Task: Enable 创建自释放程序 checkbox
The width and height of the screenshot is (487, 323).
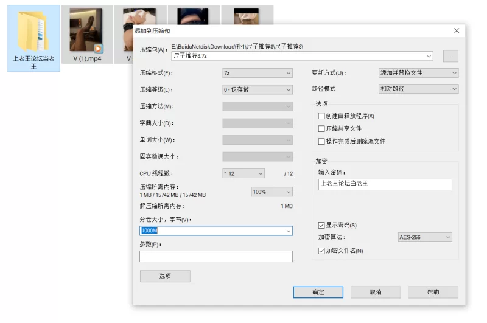Action: (321, 116)
